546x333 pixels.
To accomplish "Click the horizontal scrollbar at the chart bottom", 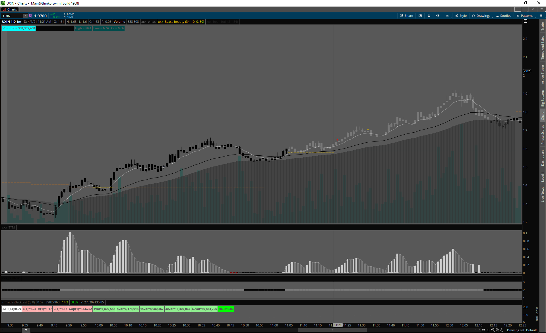I will 332,330.
